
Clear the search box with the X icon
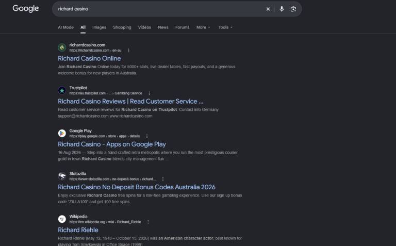pos(268,9)
